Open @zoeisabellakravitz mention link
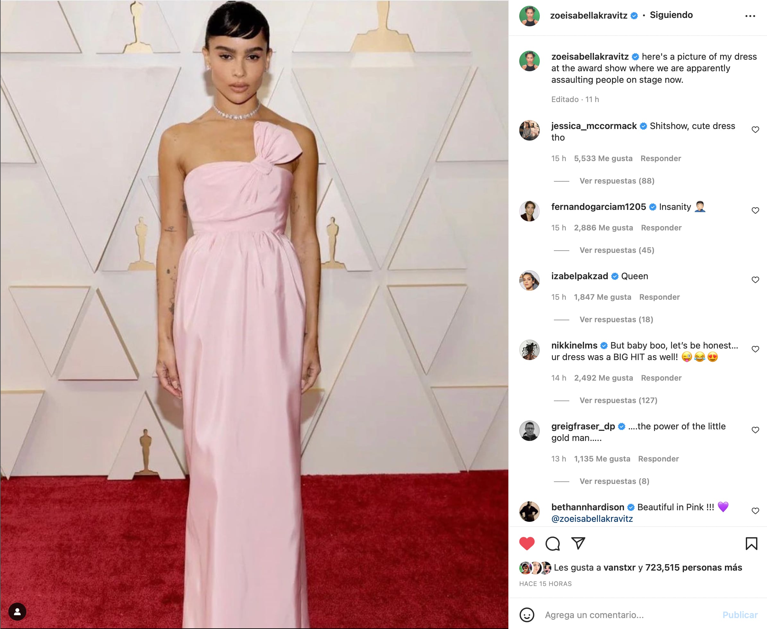Viewport: 767px width, 629px height. point(592,519)
